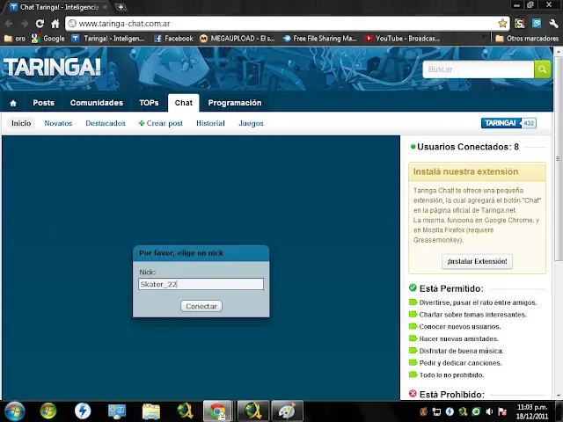This screenshot has width=563, height=422.
Task: Click 'Charlar sobre temas interesantes.'
Action: [x=473, y=315]
